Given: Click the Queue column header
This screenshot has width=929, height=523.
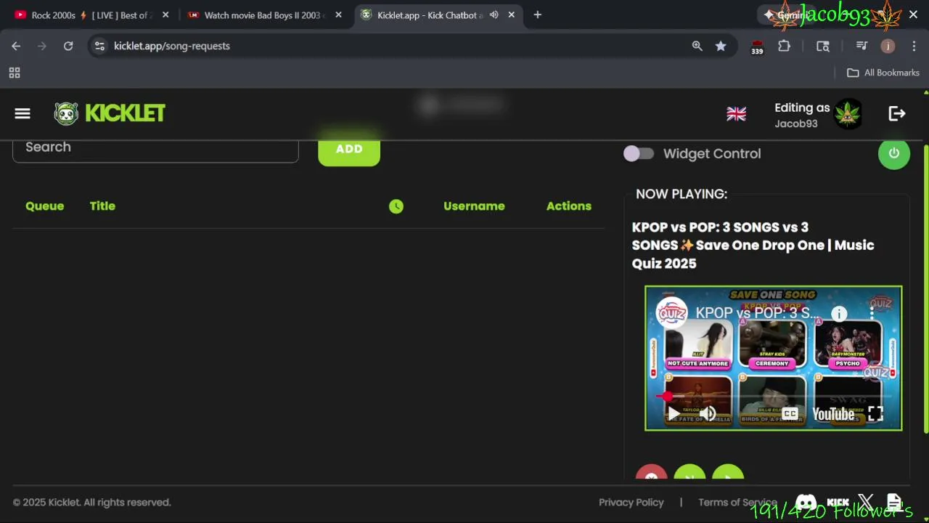Looking at the screenshot, I should (44, 206).
